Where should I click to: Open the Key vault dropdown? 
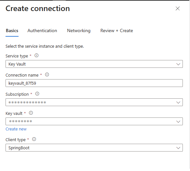point(94,121)
